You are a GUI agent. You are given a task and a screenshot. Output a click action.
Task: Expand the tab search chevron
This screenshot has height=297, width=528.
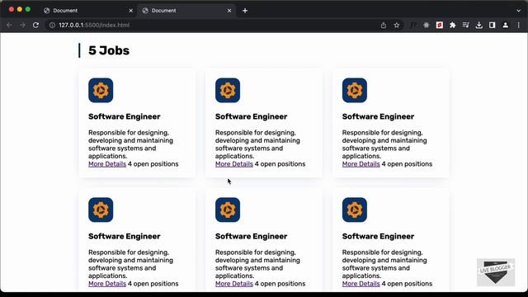pyautogui.click(x=519, y=11)
